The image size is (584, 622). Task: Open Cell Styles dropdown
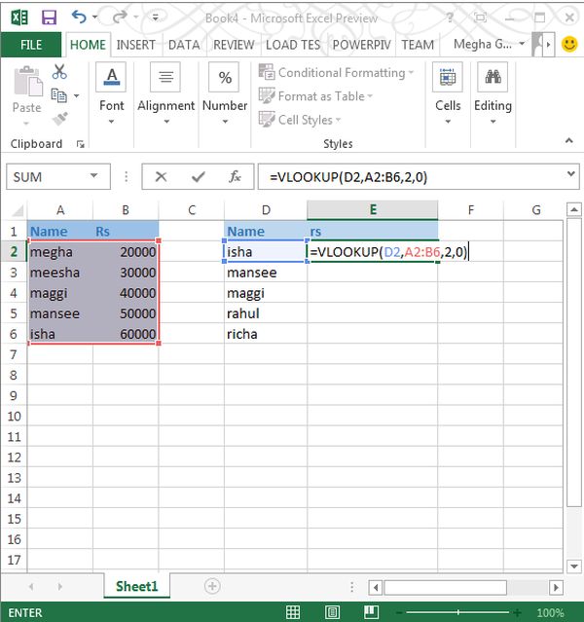300,120
